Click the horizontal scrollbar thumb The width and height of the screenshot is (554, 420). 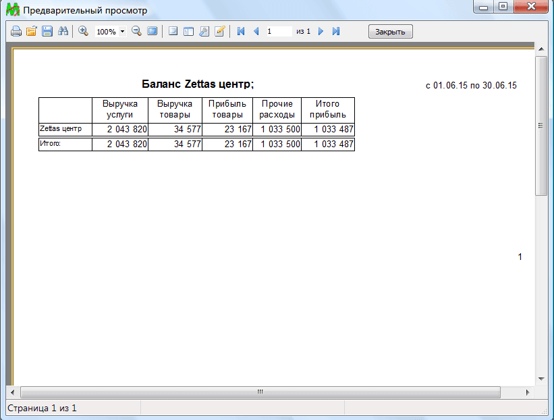[x=260, y=392]
